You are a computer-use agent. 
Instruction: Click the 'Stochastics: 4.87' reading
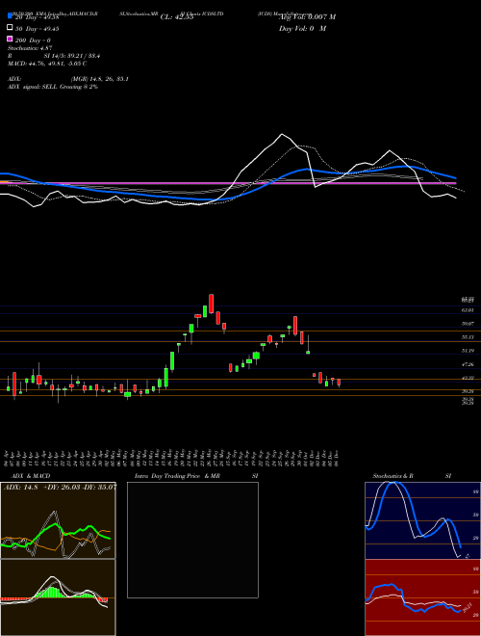[30, 48]
